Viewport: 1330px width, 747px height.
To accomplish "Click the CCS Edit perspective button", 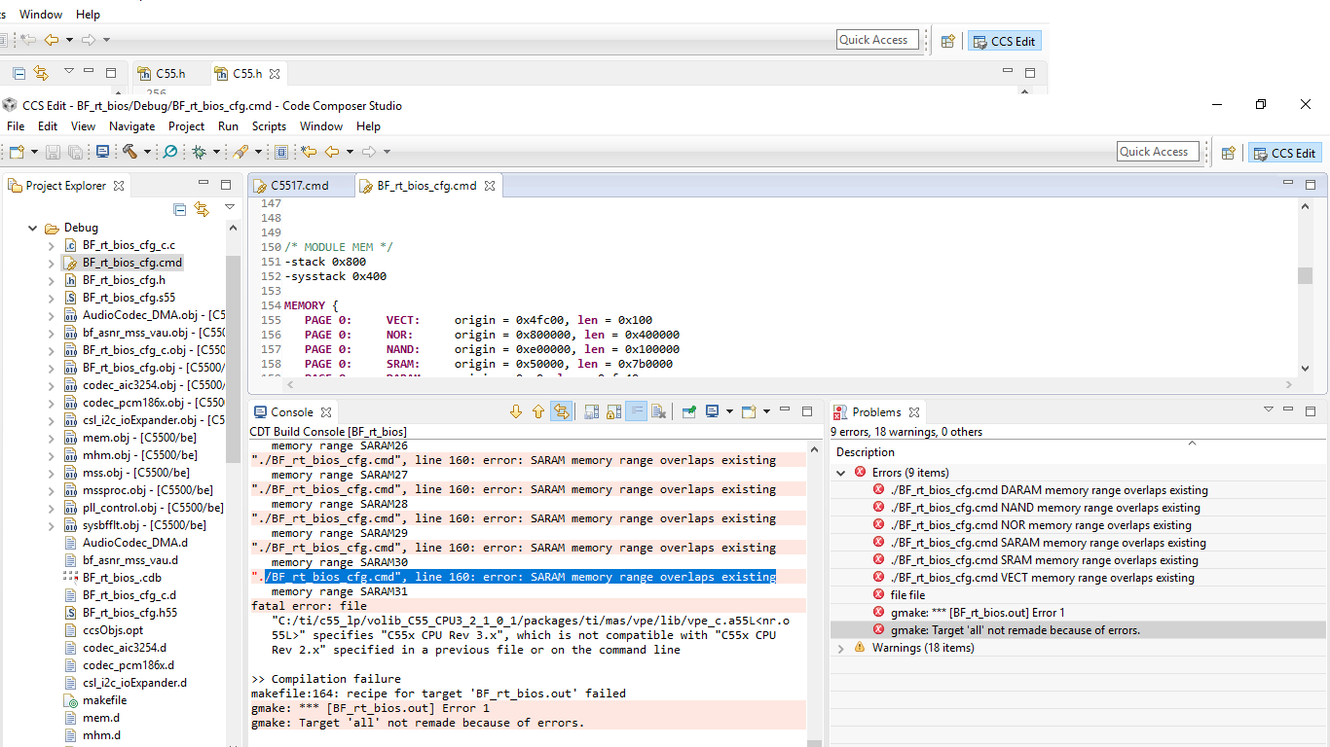I will tap(1284, 153).
